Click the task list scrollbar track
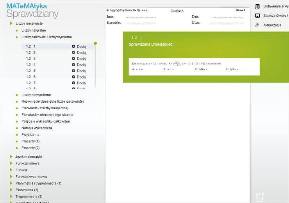This screenshot has height=203, width=289. point(95,66)
